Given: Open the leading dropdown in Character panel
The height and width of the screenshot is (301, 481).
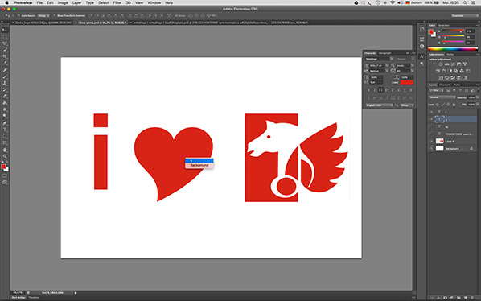Looking at the screenshot, I should 413,66.
